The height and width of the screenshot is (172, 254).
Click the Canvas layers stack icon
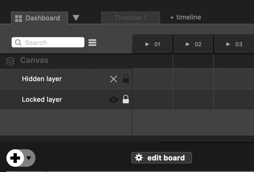click(10, 61)
